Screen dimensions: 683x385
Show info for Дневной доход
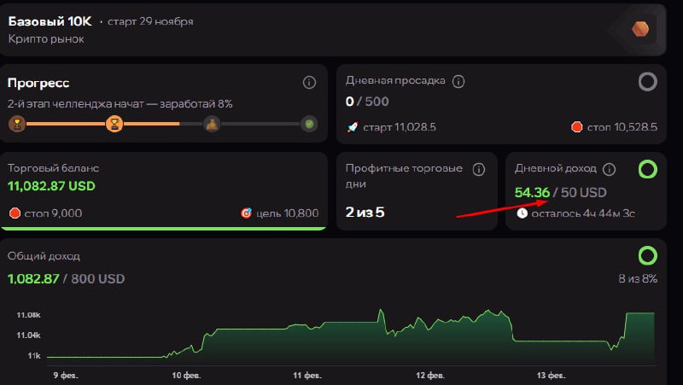pos(609,169)
